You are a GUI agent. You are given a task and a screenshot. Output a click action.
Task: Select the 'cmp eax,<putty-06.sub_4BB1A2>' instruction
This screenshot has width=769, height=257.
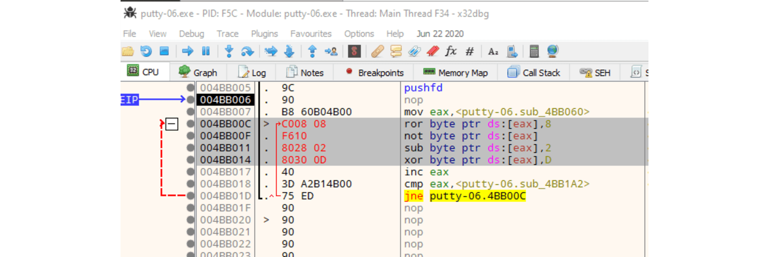(497, 184)
